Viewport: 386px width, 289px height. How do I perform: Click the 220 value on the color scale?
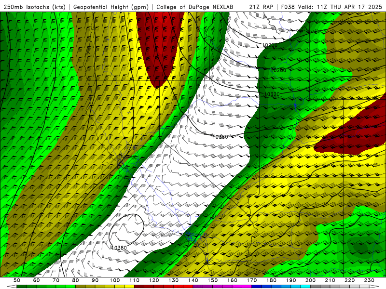pos(349,280)
